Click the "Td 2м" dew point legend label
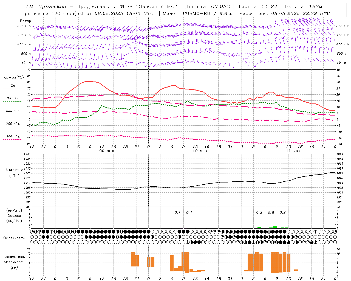This screenshot has width=351, height=281. (x=13, y=98)
